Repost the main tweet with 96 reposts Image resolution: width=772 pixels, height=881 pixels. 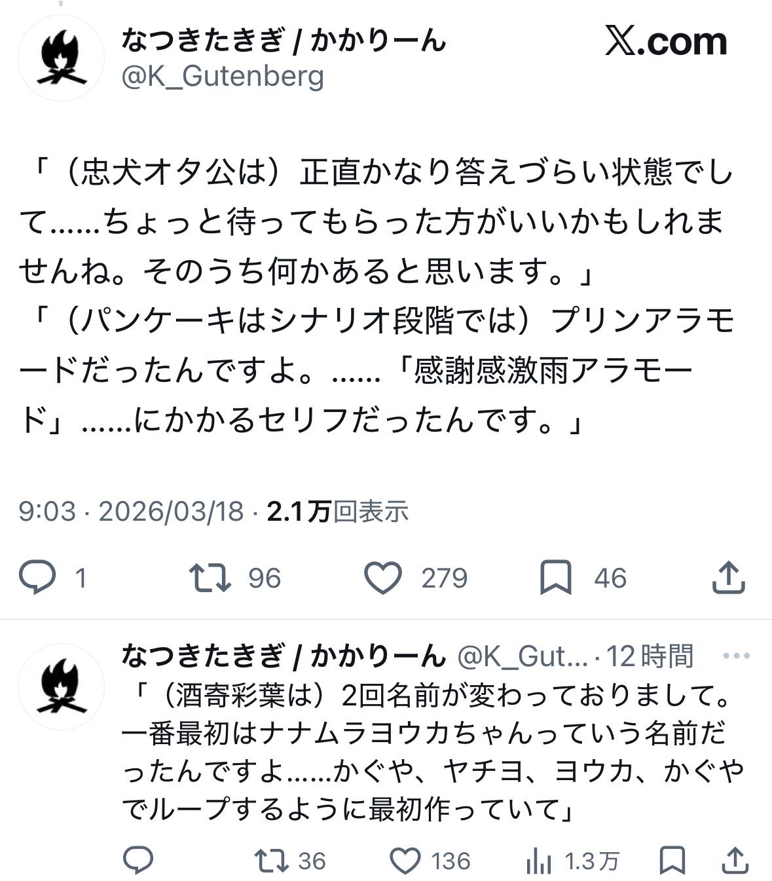coord(210,577)
